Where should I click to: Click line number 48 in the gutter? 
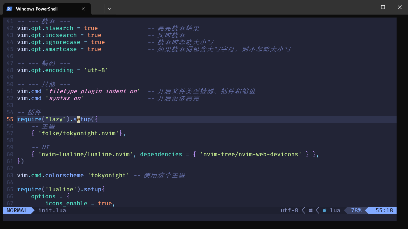pos(10,70)
